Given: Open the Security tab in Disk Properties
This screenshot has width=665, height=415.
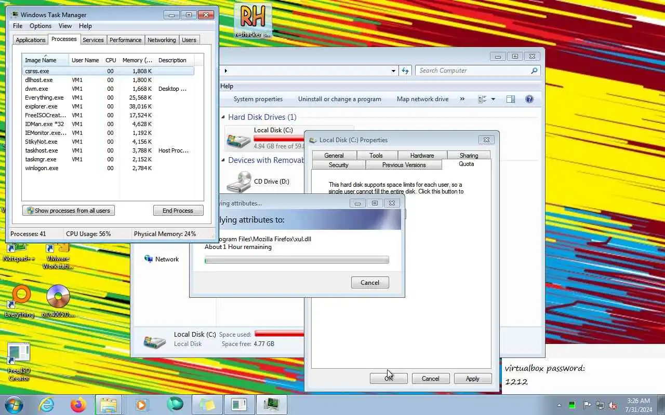Looking at the screenshot, I should tap(338, 165).
